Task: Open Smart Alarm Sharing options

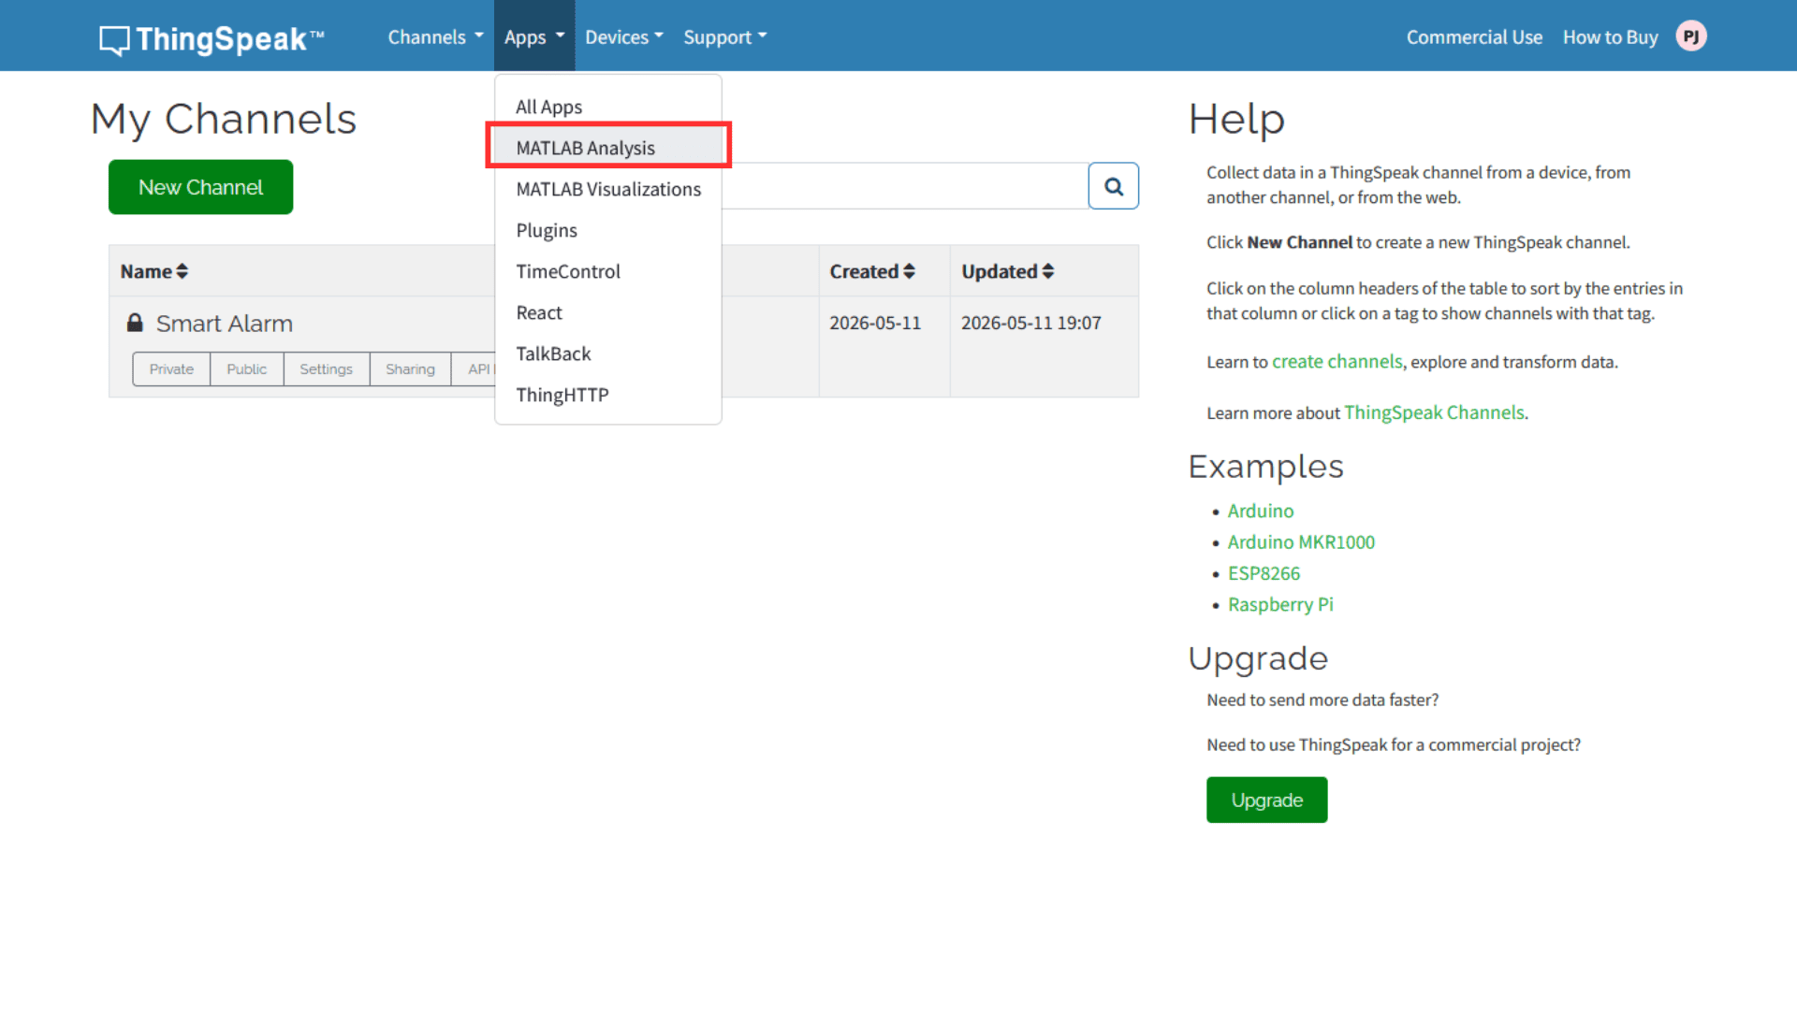Action: [410, 369]
